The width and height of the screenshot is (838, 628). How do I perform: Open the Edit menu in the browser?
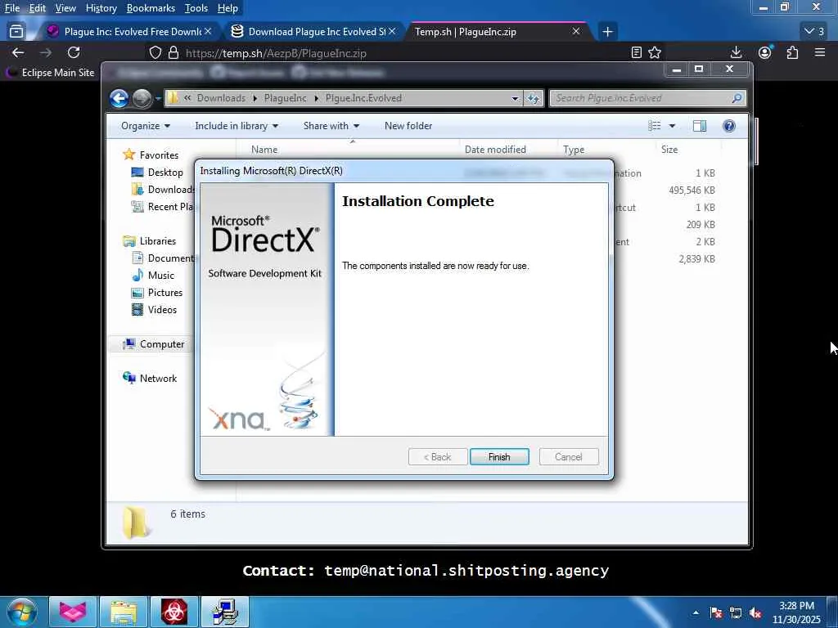pos(37,8)
